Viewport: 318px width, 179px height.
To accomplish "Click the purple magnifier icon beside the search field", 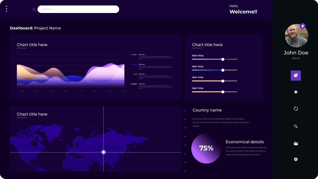I will point(34,10).
